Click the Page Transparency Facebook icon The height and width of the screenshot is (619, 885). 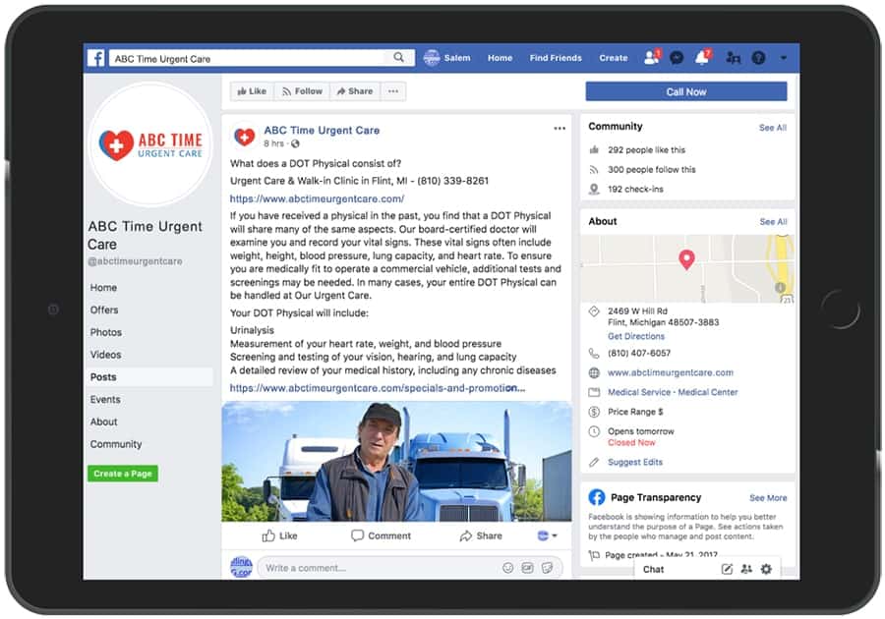click(597, 497)
